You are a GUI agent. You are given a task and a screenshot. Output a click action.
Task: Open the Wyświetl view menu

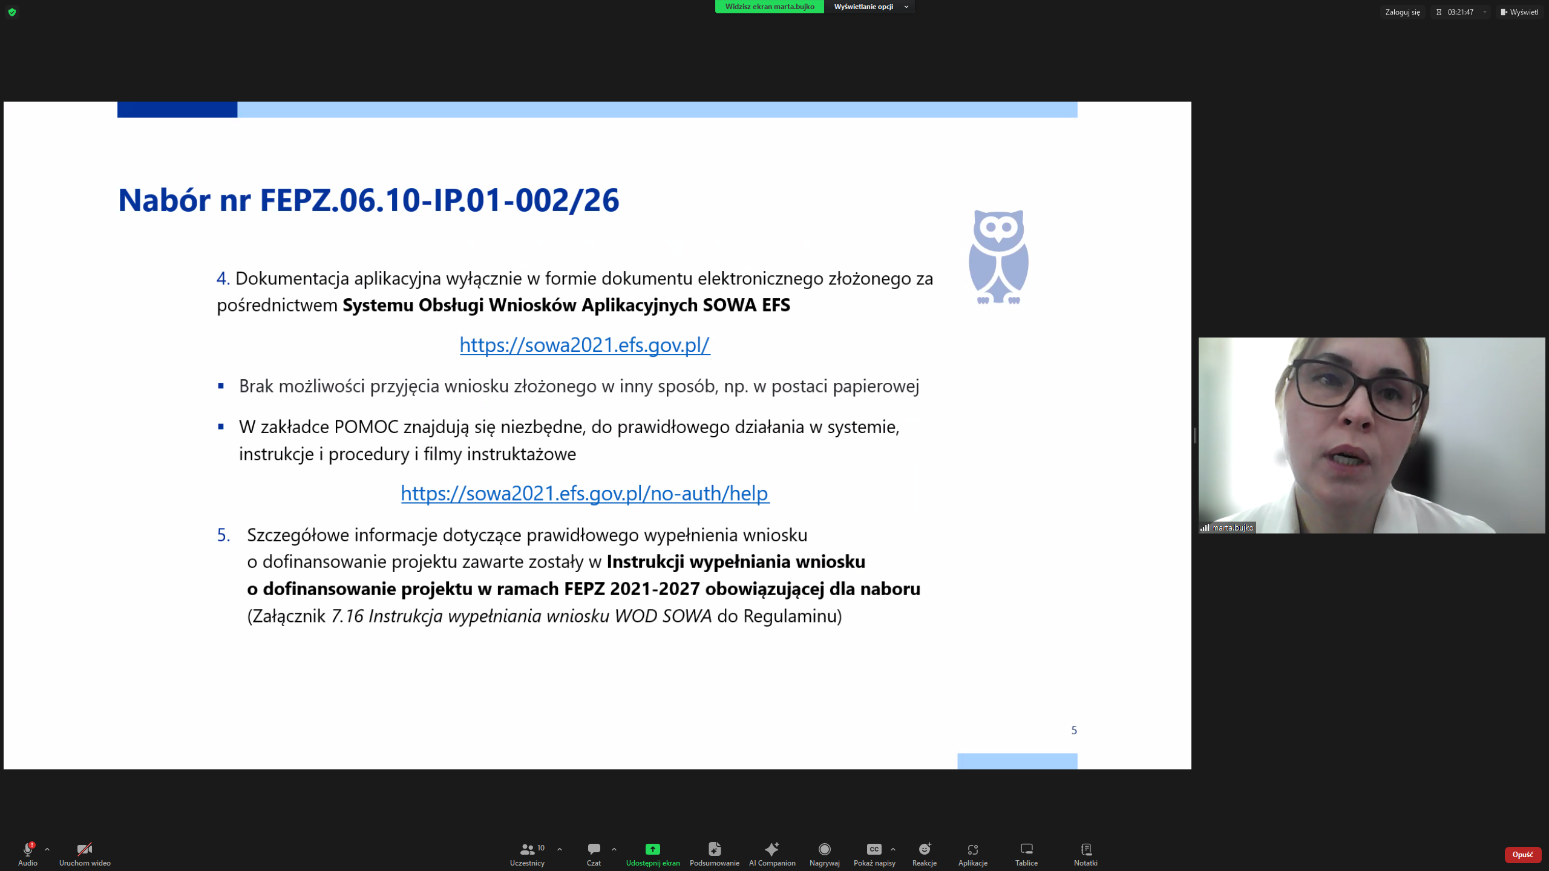pos(1519,12)
